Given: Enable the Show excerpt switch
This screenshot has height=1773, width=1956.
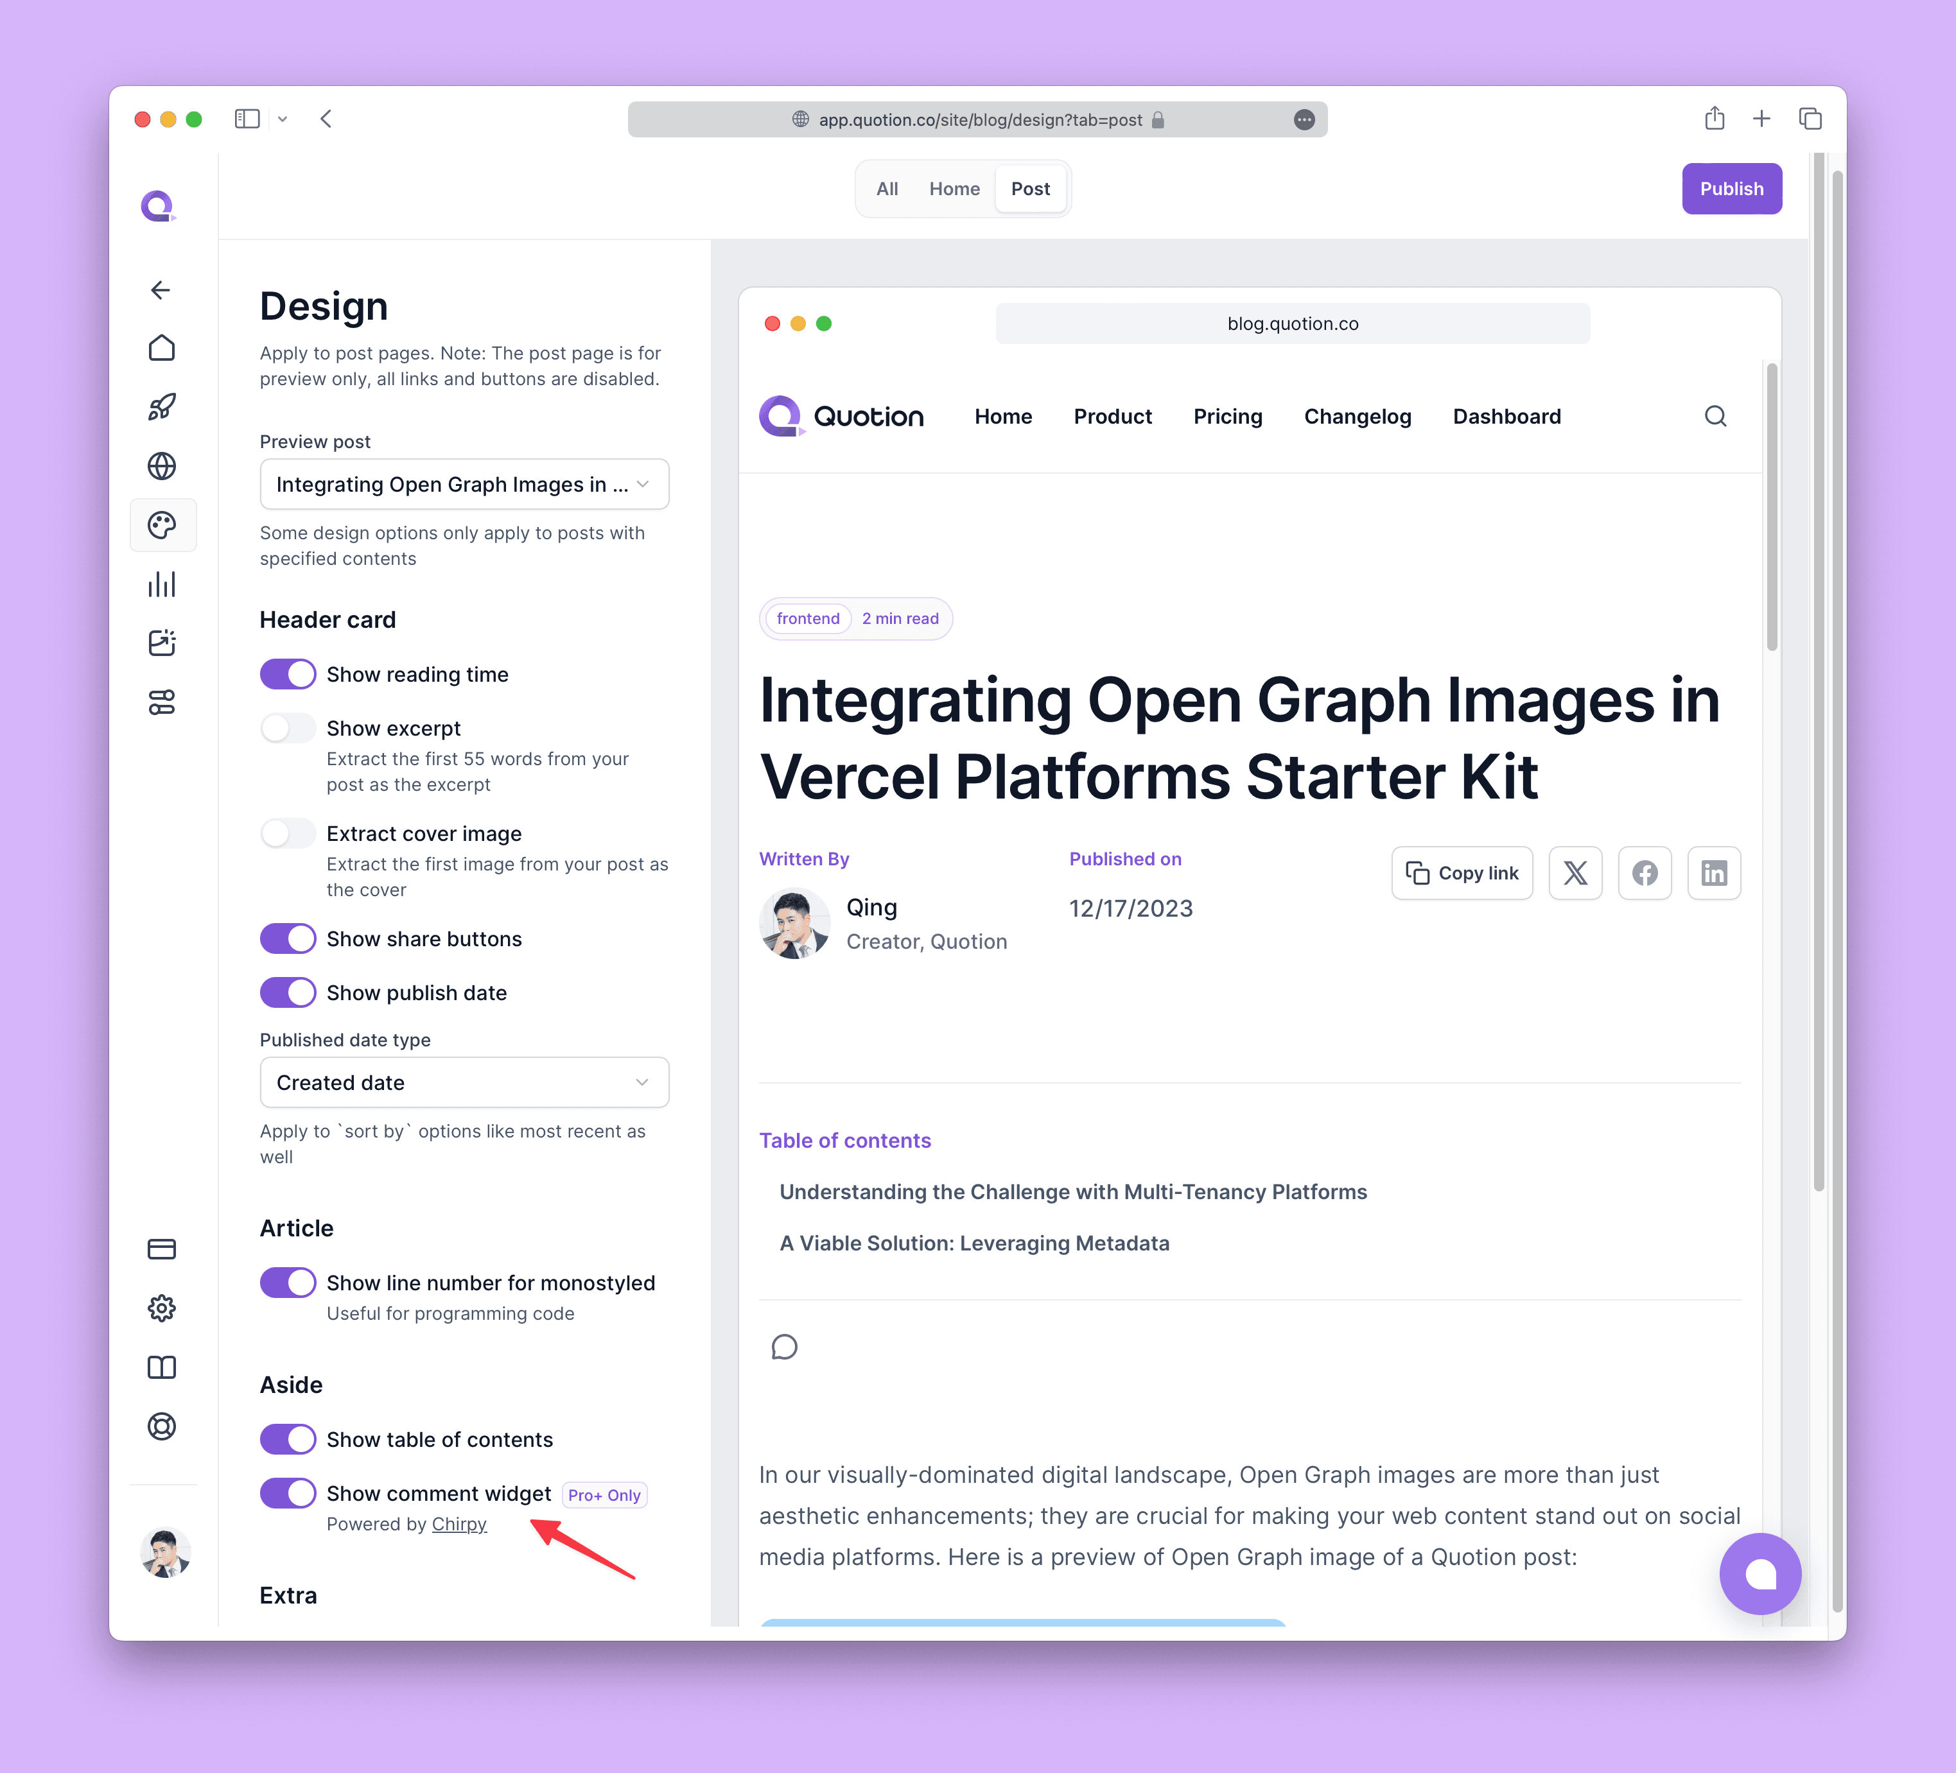Looking at the screenshot, I should 288,727.
